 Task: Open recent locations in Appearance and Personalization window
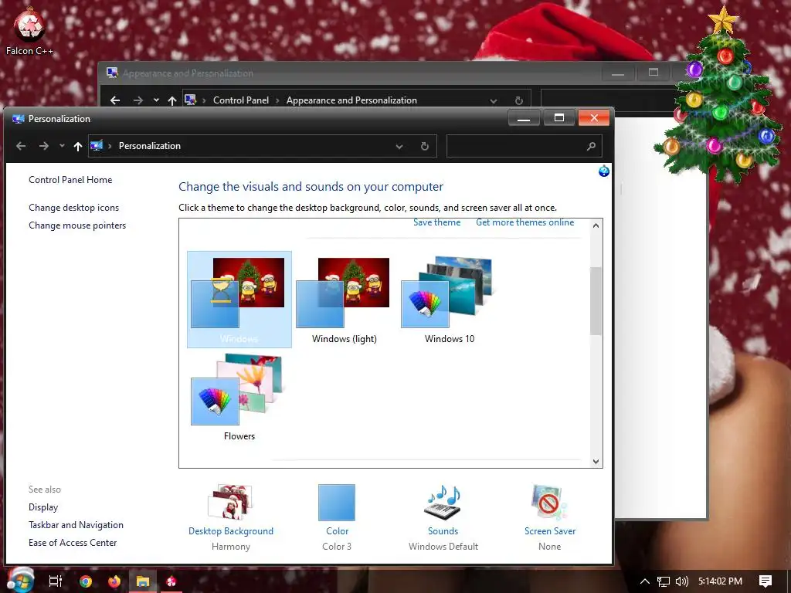coord(156,100)
